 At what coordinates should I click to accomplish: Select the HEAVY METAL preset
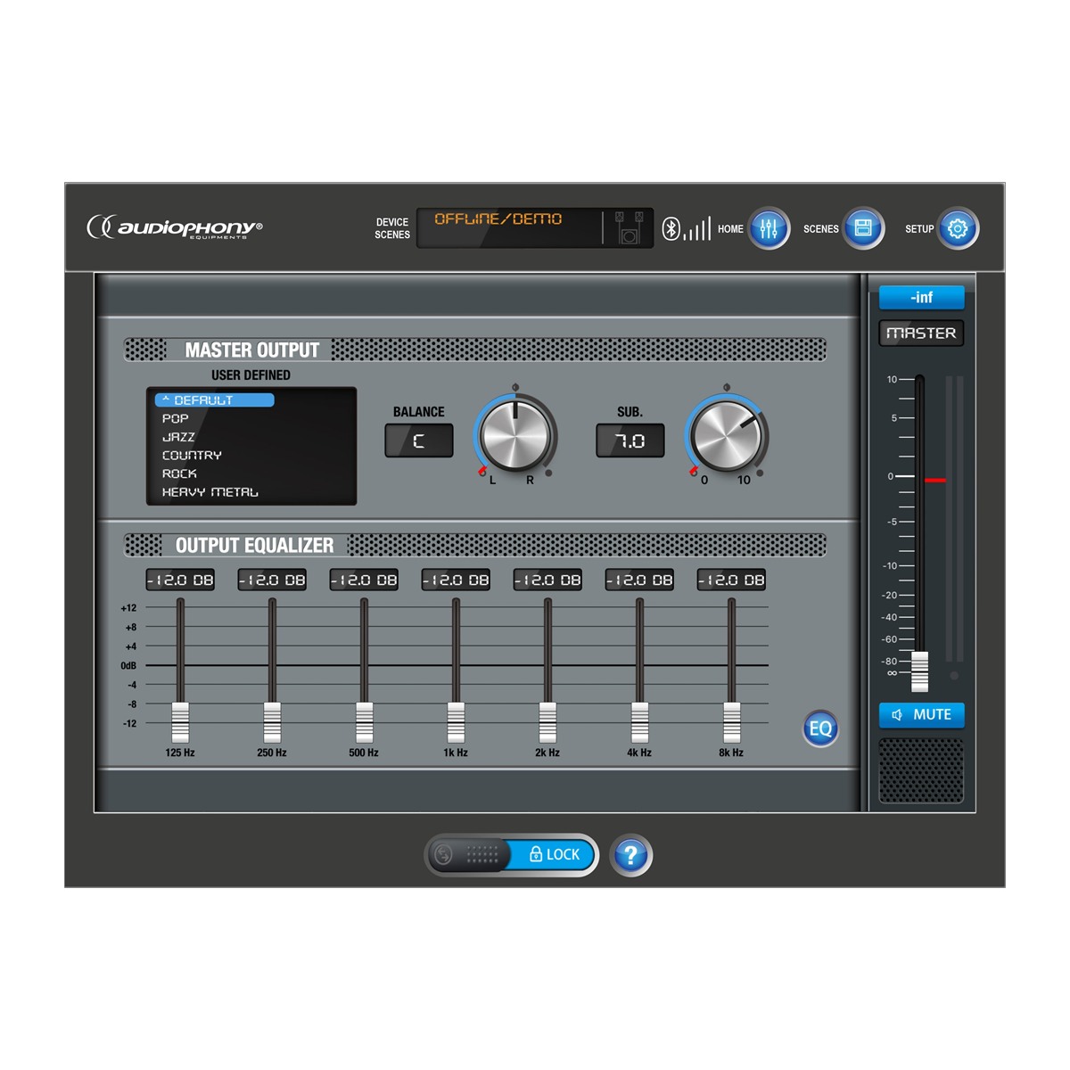210,492
